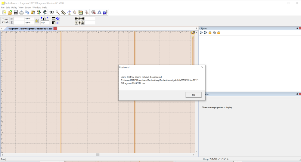This screenshot has height=162, width=301.
Task: Select the magnifying glass zoom tool
Action: [x=57, y=12]
